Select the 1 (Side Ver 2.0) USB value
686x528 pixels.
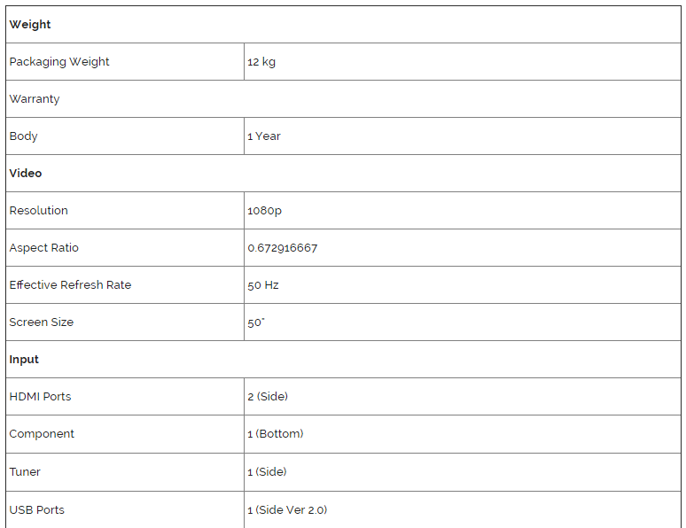pyautogui.click(x=288, y=510)
